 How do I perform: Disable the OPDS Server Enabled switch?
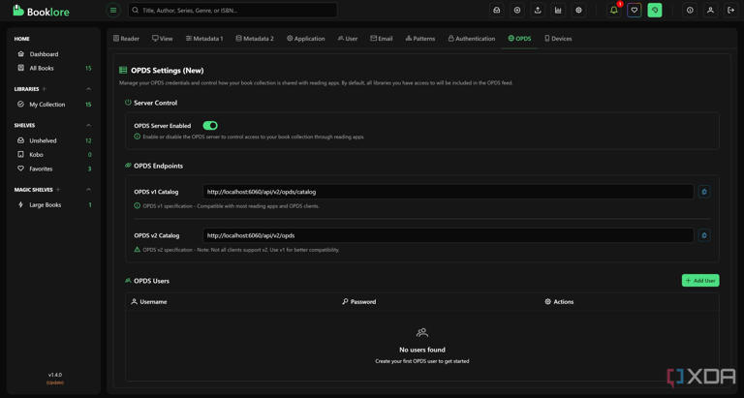(x=210, y=126)
